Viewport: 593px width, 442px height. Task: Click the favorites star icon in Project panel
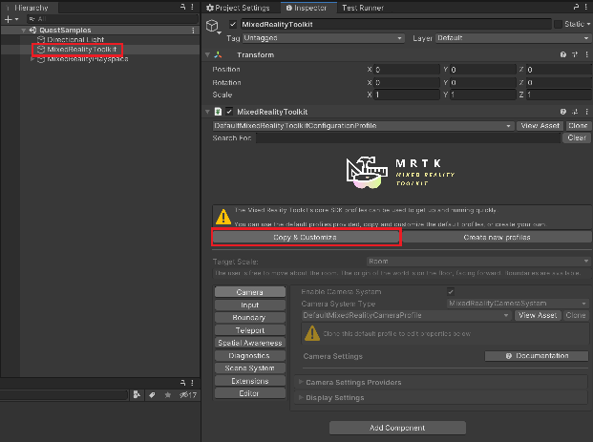tap(168, 394)
